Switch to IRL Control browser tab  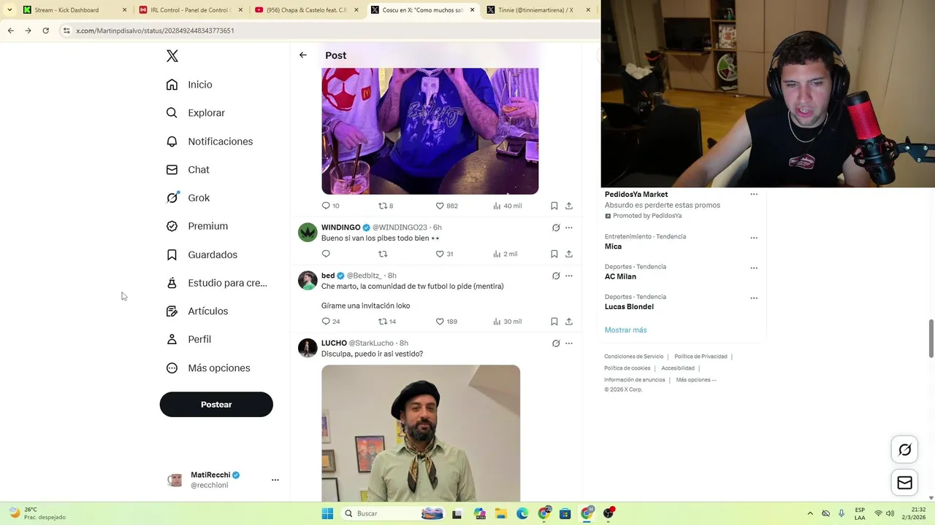pyautogui.click(x=190, y=10)
